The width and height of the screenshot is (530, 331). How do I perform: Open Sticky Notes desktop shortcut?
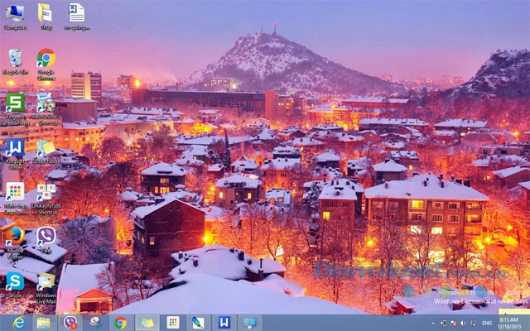(46, 151)
